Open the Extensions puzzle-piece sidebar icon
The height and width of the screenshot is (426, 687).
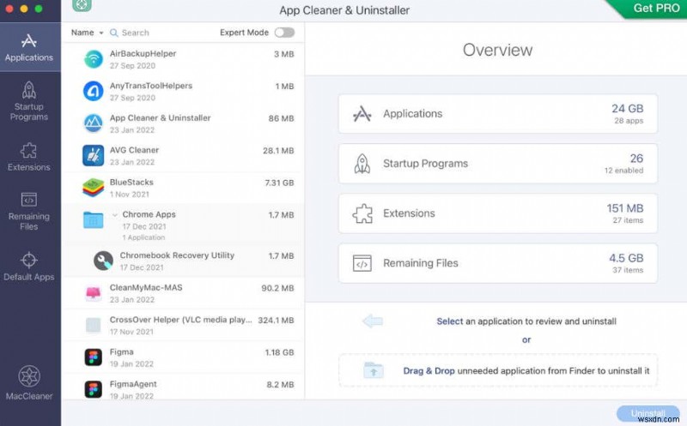29,149
